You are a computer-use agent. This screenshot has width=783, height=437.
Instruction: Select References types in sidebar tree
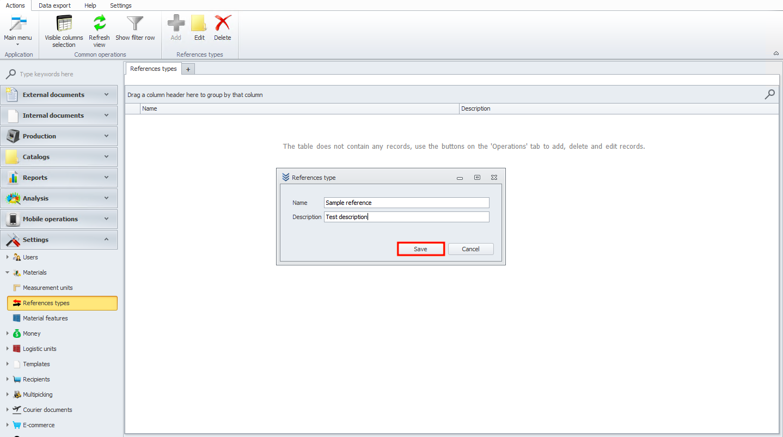coord(63,303)
